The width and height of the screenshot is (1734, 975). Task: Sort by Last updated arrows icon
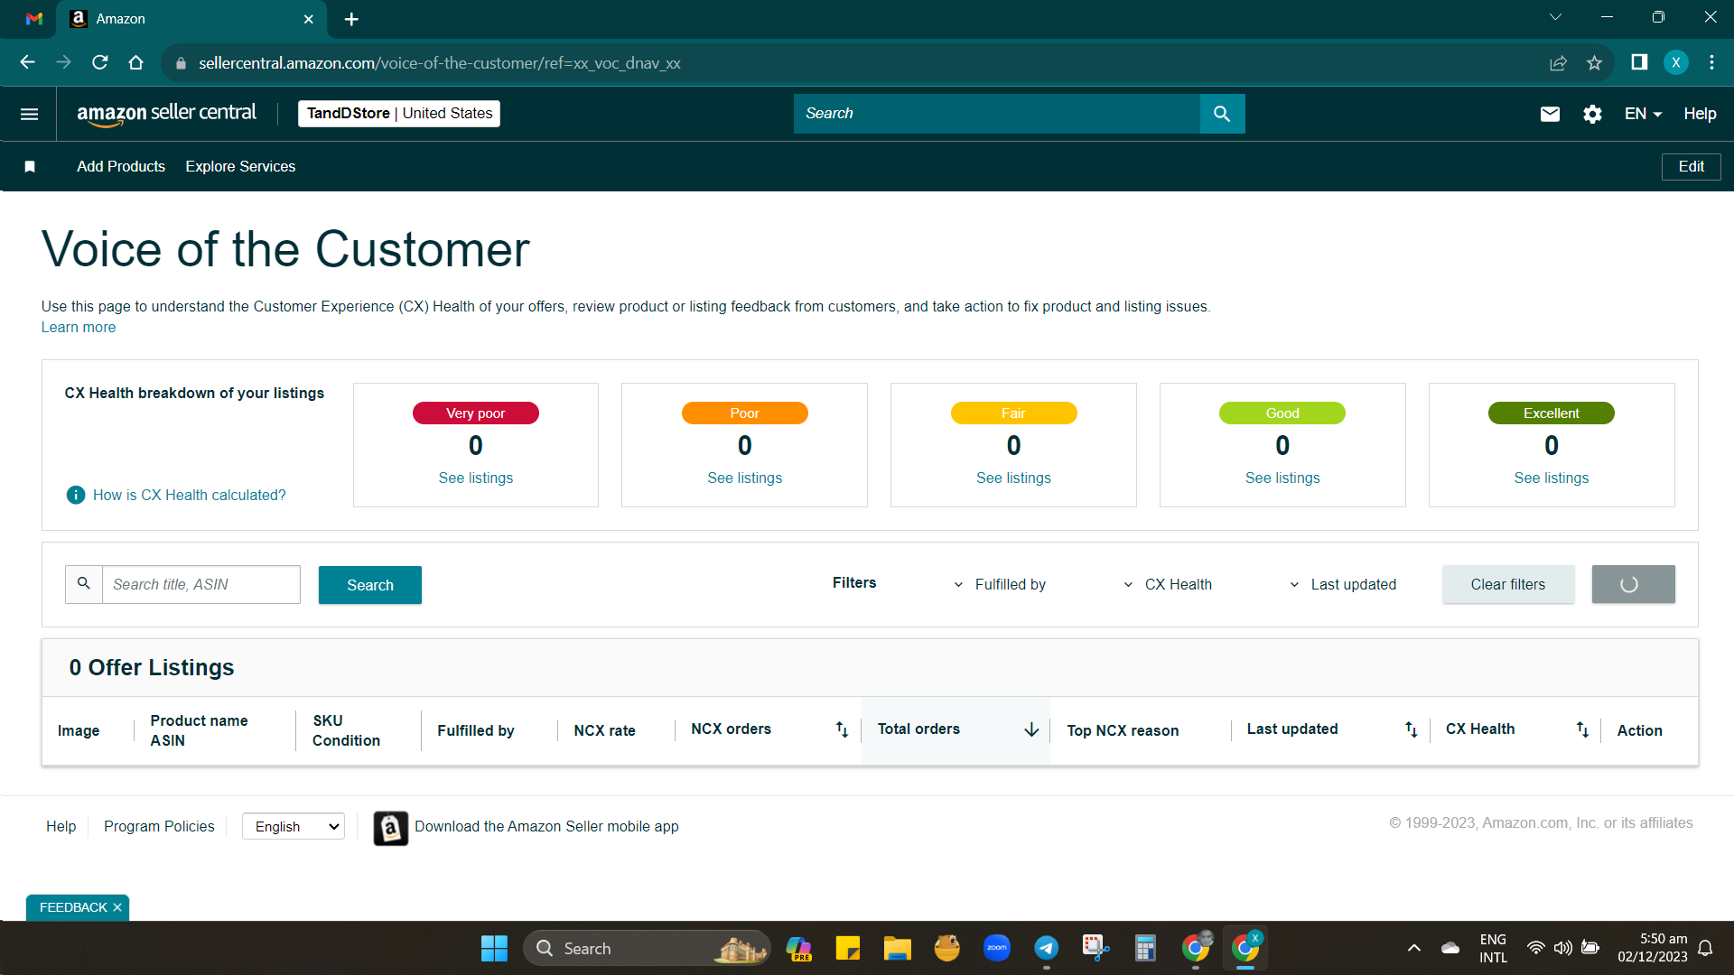(1411, 729)
